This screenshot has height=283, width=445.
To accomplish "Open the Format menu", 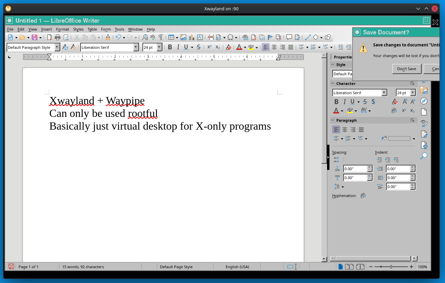I will (63, 29).
